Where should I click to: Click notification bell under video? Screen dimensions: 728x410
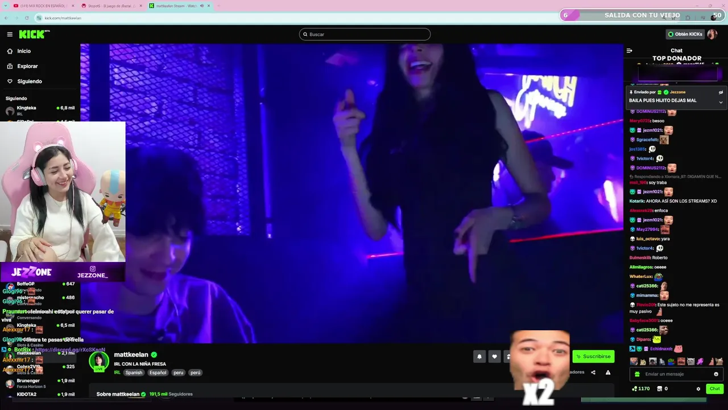tap(479, 356)
